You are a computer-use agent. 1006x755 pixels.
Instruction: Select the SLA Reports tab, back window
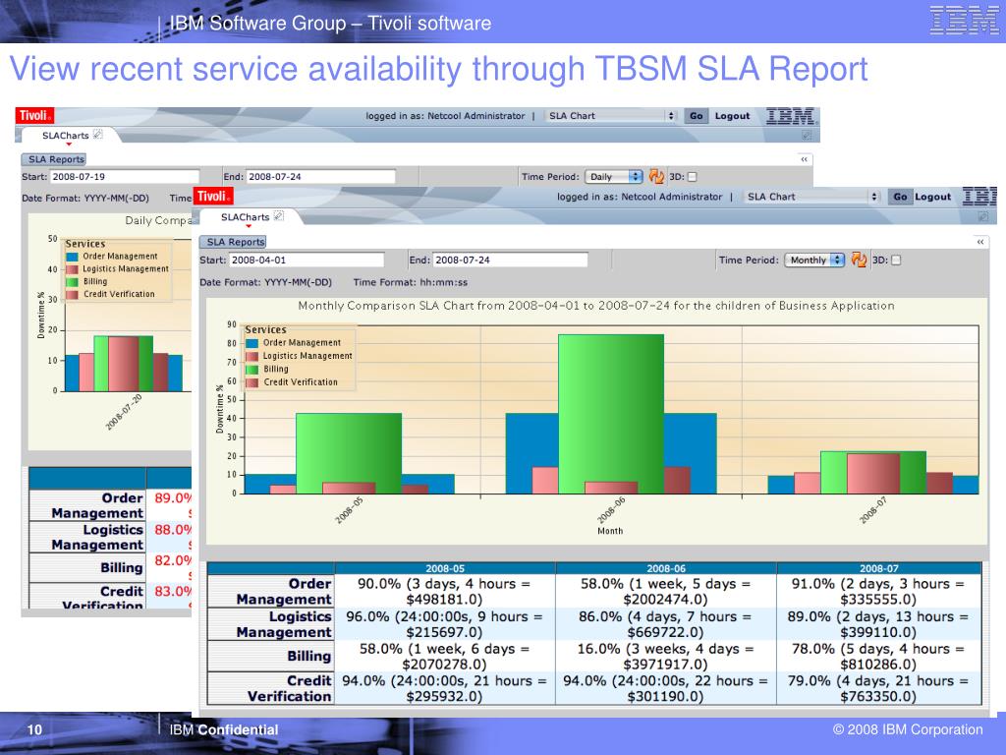coord(54,159)
